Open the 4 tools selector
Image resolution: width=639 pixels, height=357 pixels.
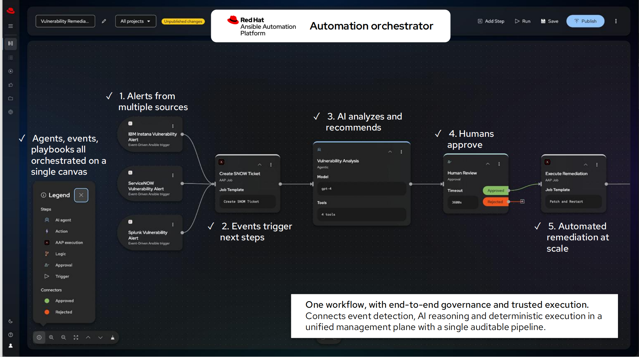coord(362,215)
